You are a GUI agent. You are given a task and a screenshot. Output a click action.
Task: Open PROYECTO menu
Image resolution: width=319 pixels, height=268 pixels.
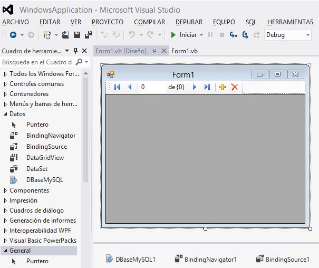point(108,22)
